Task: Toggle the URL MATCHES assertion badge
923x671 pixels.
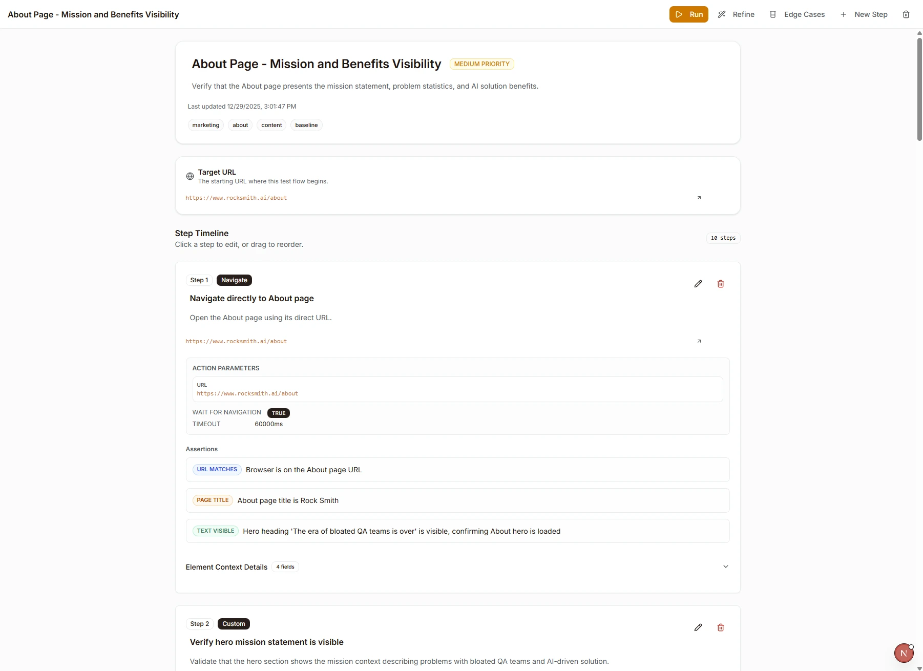Action: [x=217, y=469]
